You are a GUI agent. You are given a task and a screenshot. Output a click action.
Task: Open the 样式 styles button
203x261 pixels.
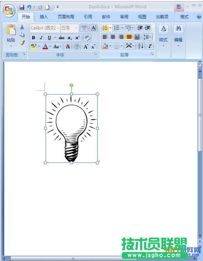tap(163, 35)
